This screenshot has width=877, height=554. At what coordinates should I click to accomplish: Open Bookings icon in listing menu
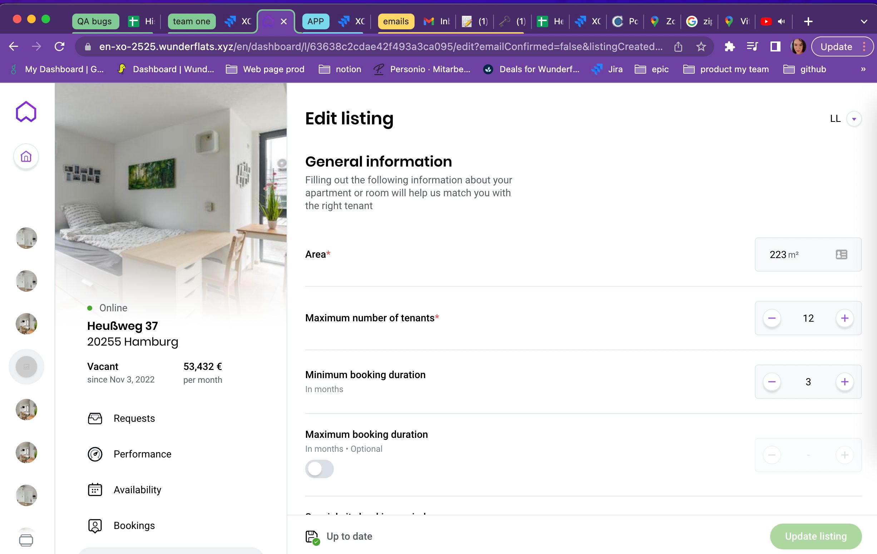point(95,525)
